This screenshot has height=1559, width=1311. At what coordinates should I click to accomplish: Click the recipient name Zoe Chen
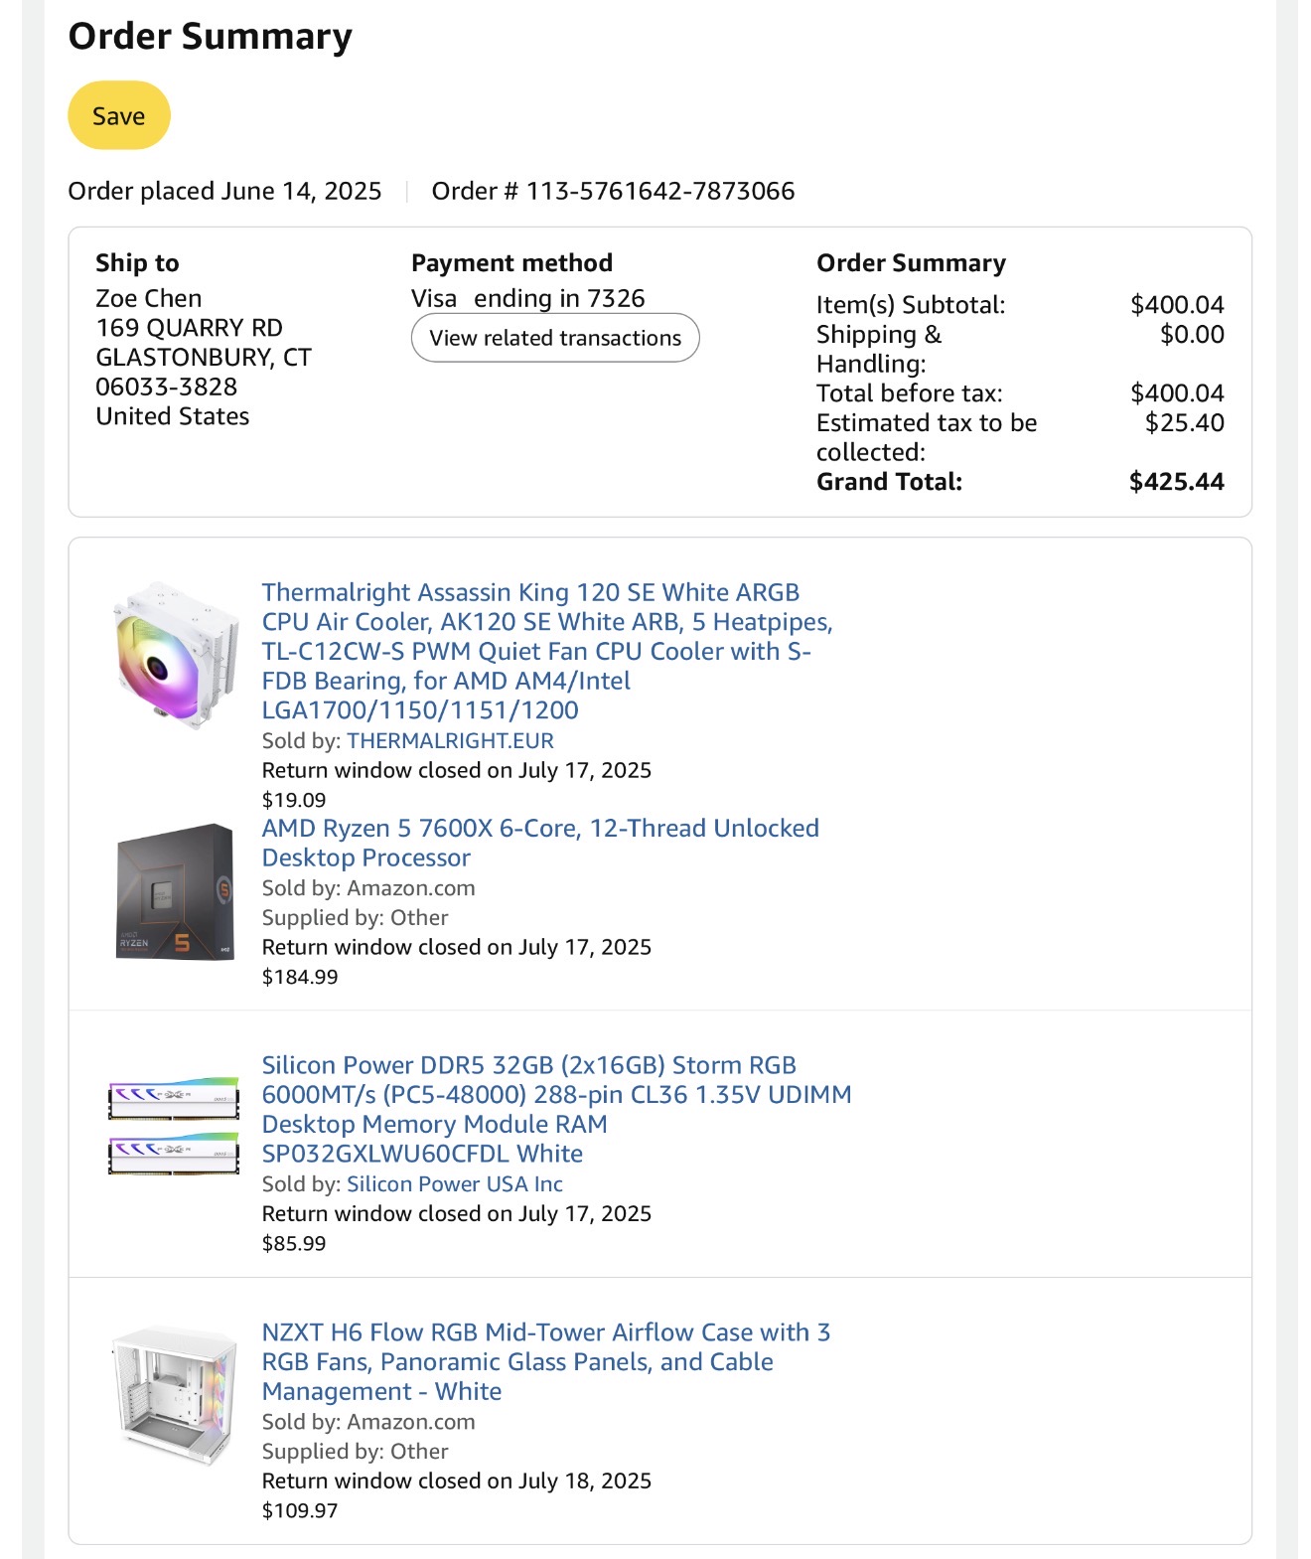coord(148,298)
